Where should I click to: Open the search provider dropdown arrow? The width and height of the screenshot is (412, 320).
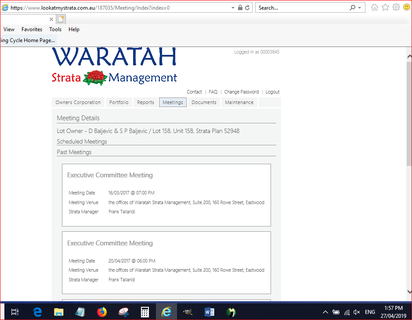[359, 7]
